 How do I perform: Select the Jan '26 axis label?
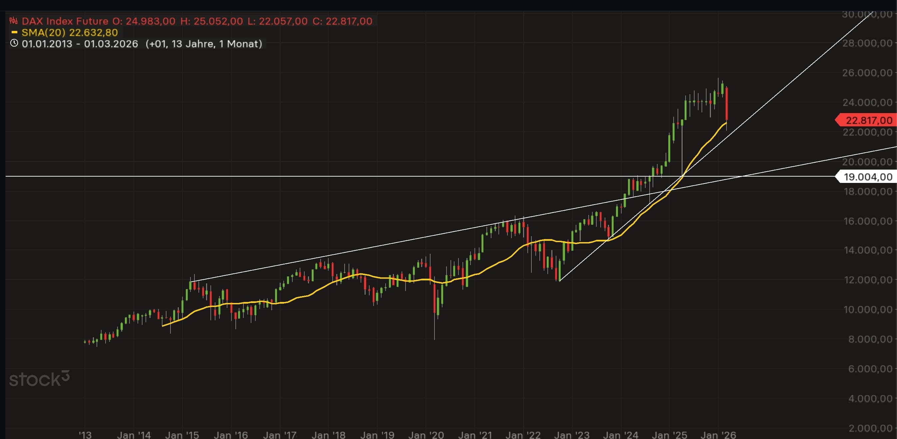pyautogui.click(x=719, y=434)
